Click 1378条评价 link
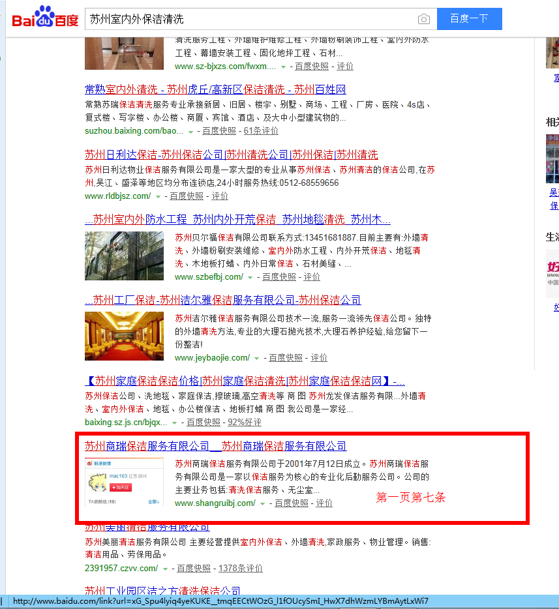559x609 pixels. 241,568
